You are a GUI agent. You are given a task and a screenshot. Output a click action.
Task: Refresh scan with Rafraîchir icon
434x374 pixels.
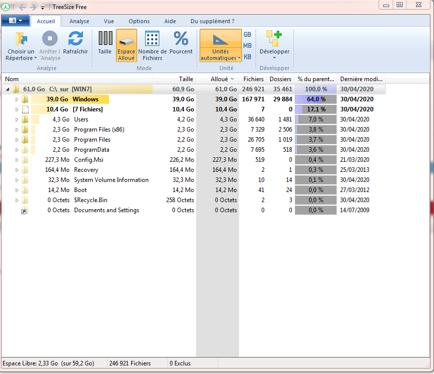pyautogui.click(x=75, y=38)
